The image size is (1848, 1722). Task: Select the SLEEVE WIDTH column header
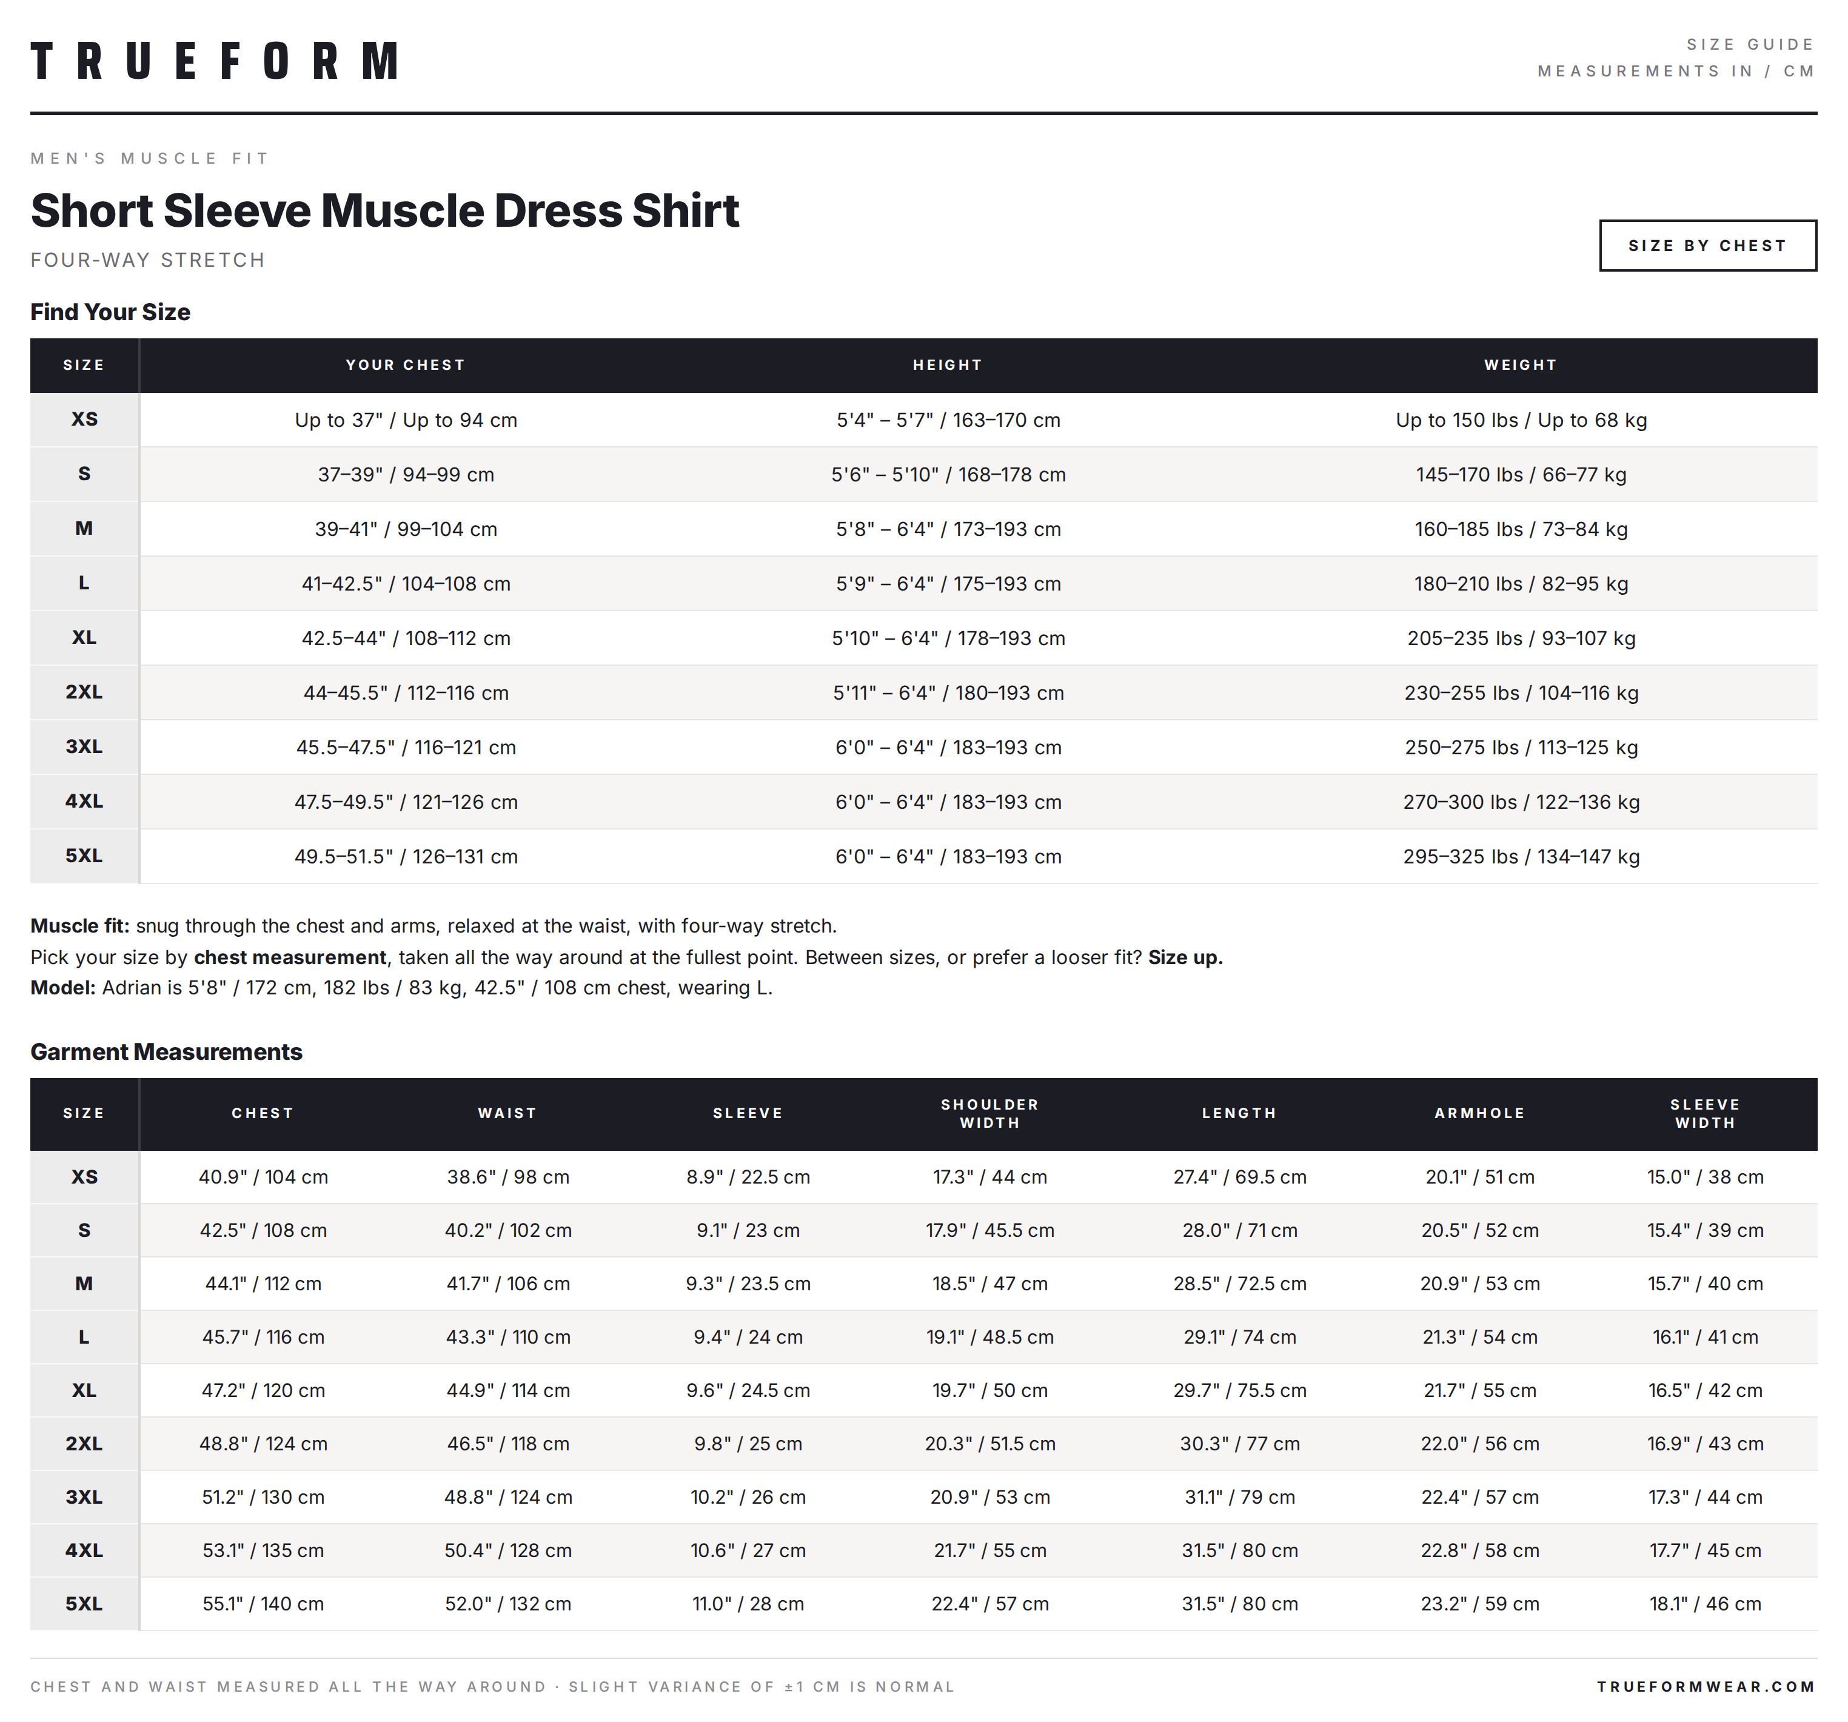click(x=1705, y=1114)
